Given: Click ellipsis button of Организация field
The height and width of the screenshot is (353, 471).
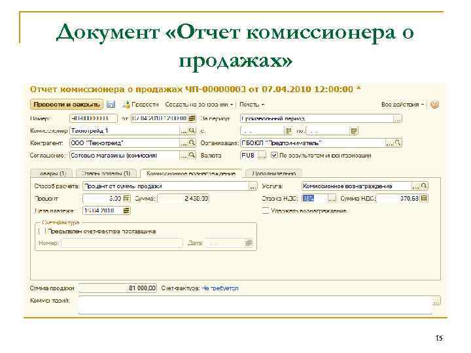Looking at the screenshot, I should (389, 143).
